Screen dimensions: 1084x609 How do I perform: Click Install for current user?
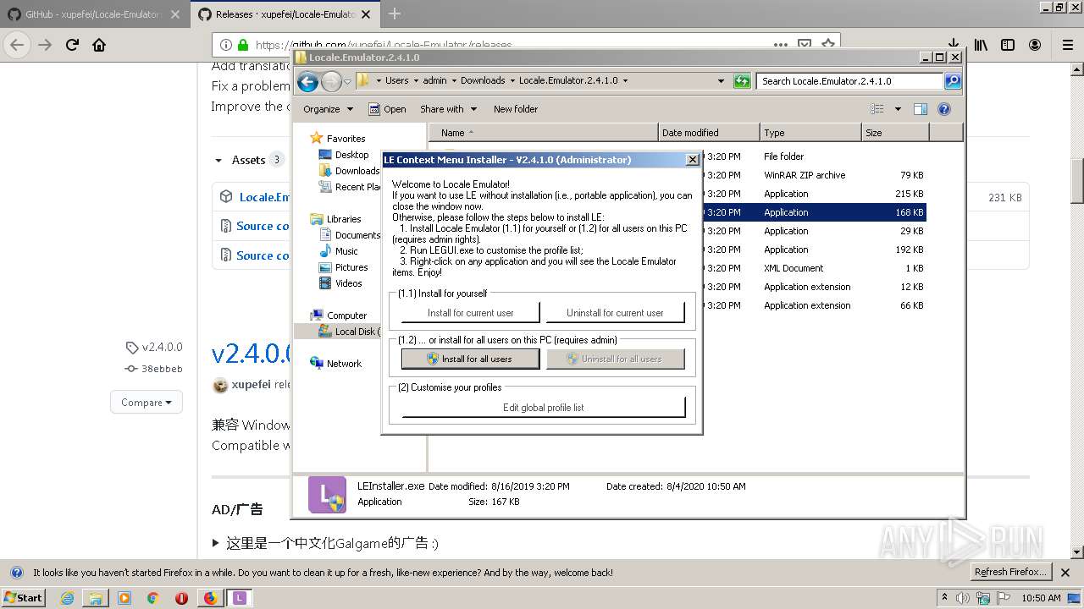click(470, 313)
